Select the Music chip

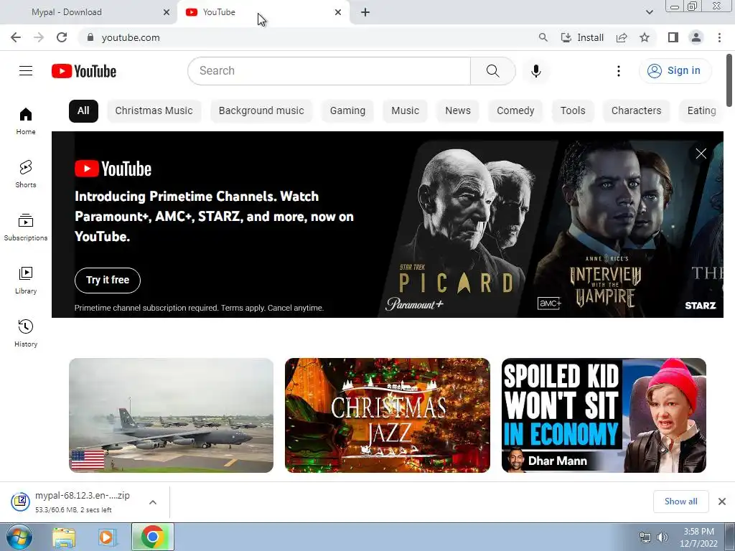(405, 111)
